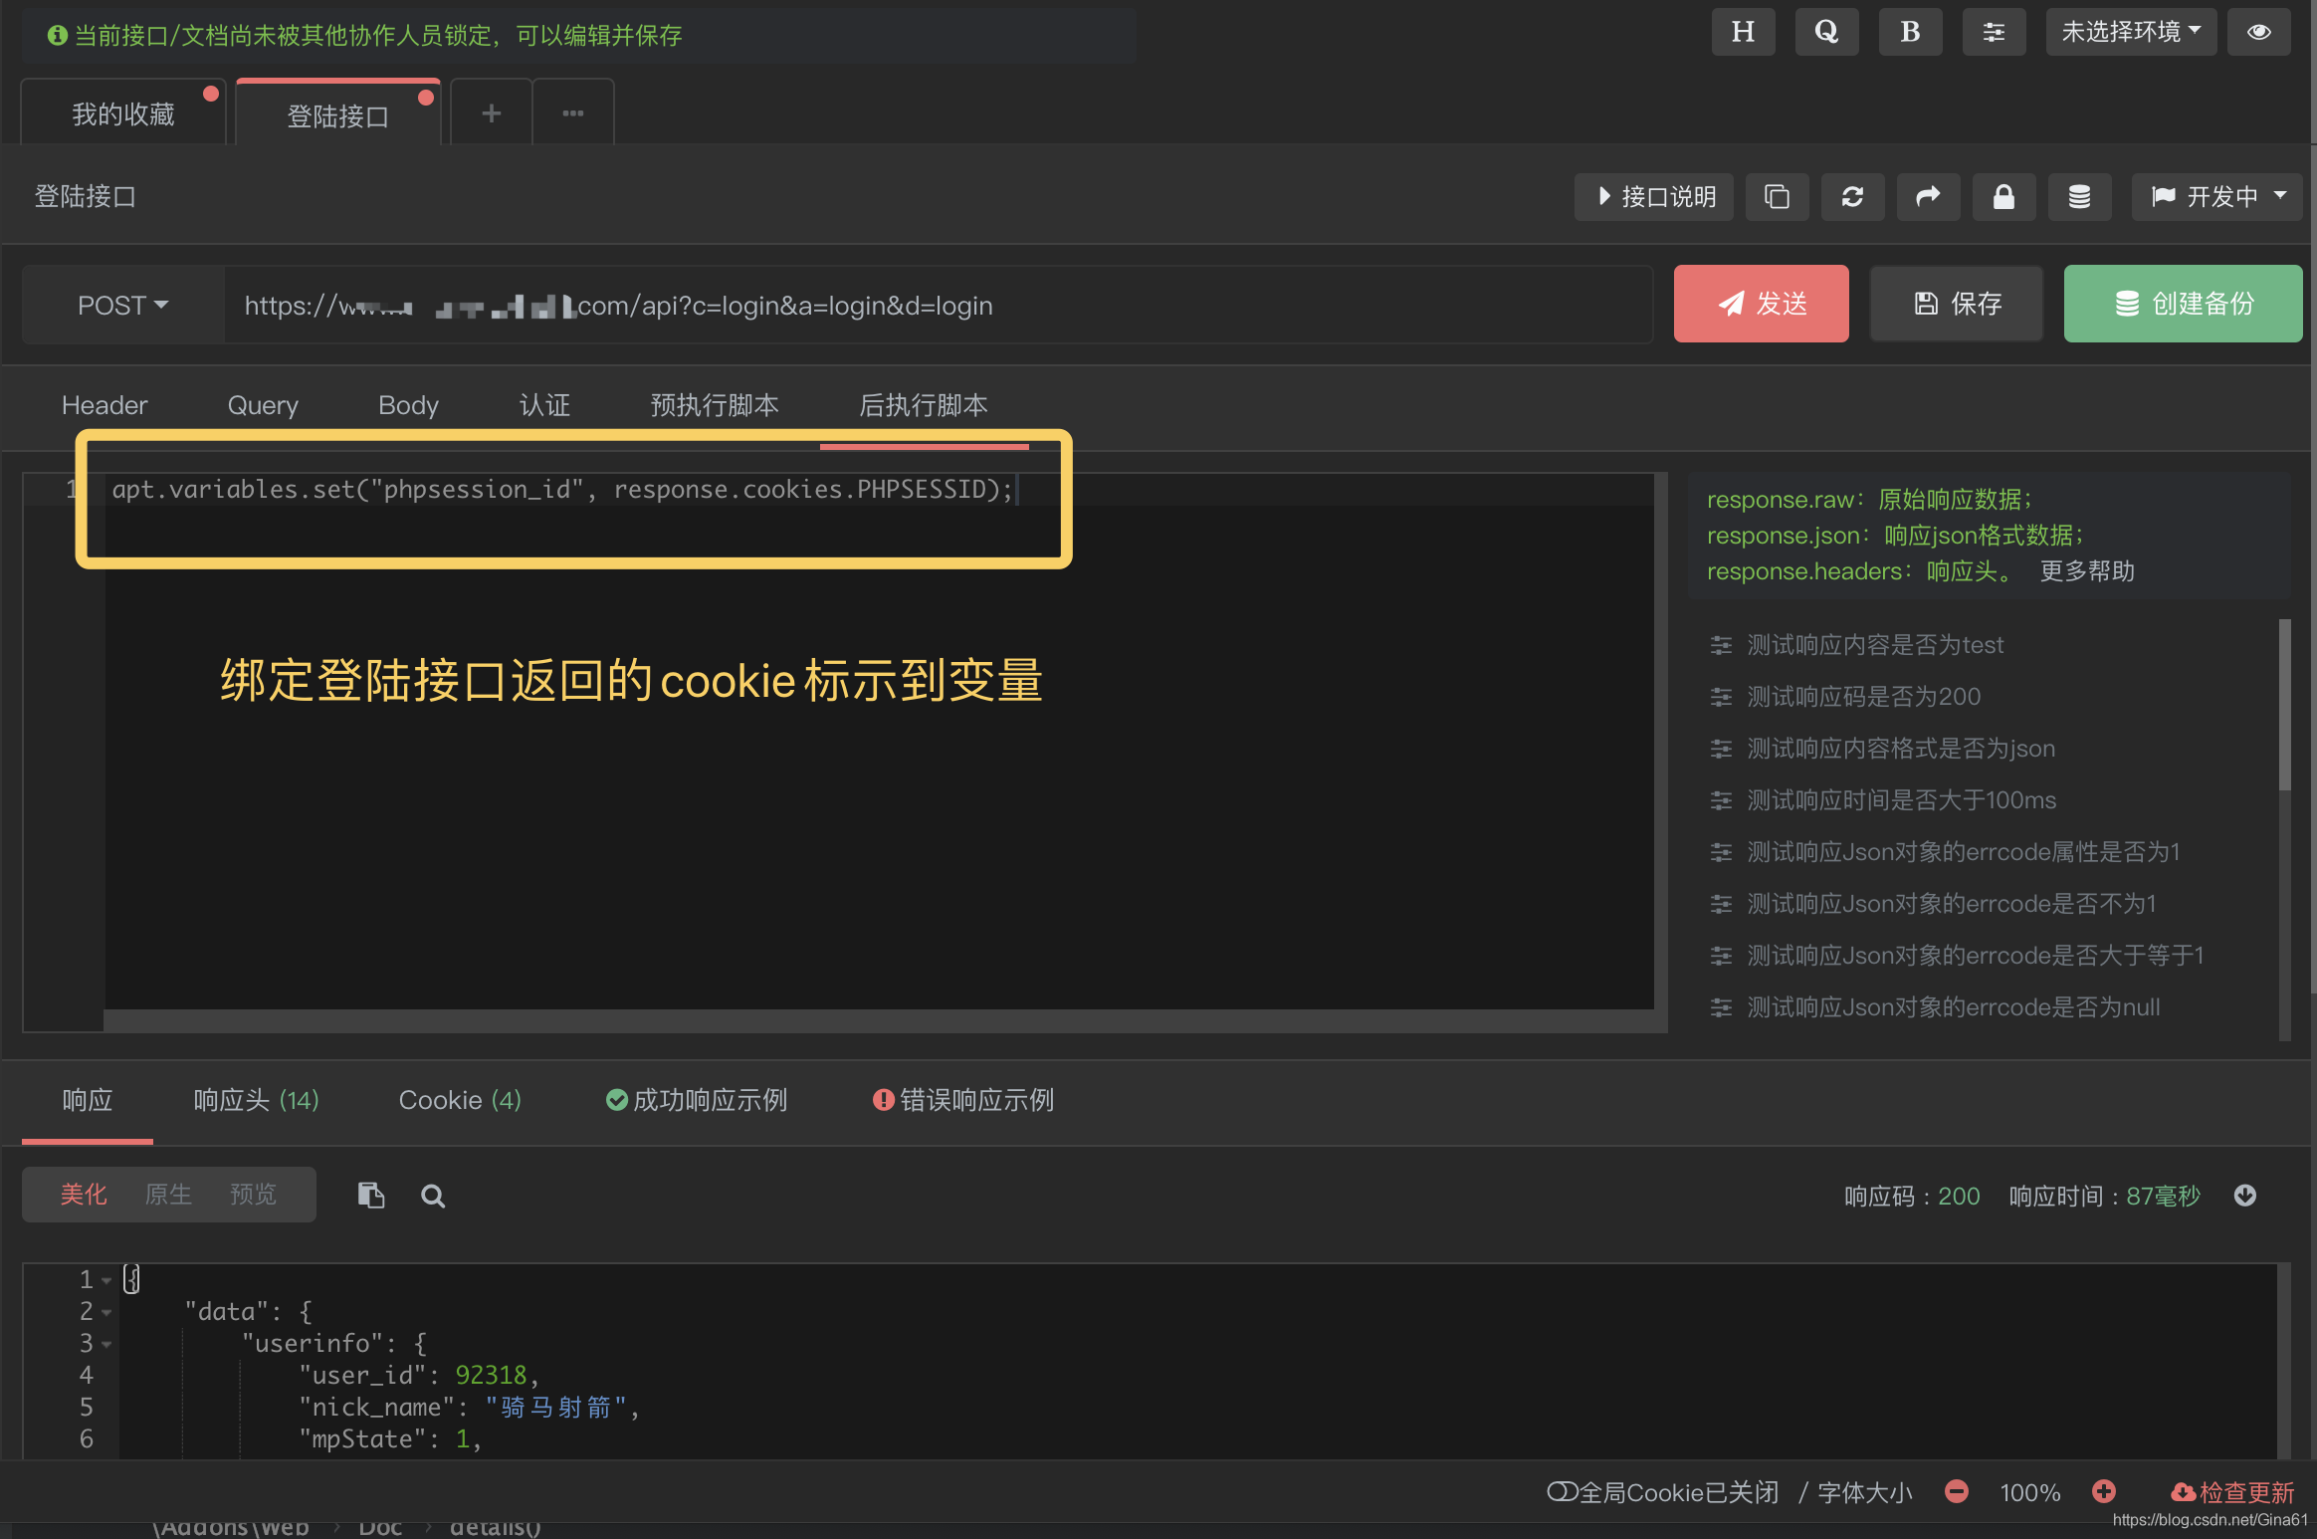
Task: Insert snippet errcode属性是否为1
Action: pos(1945,852)
